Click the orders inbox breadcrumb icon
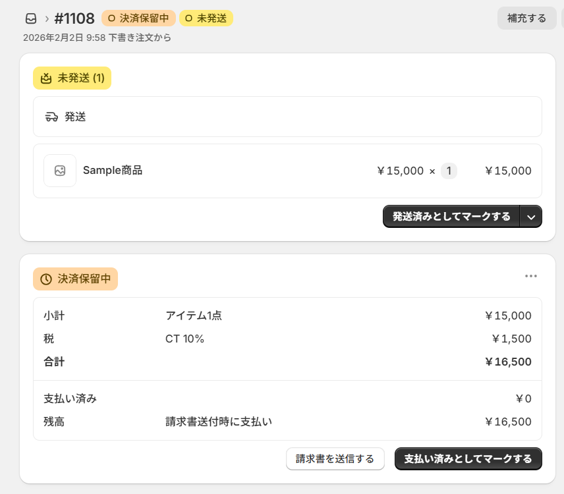The image size is (564, 494). click(x=30, y=18)
